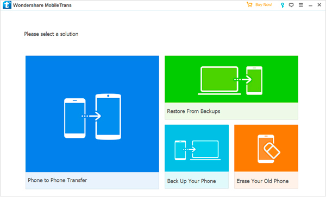Image resolution: width=326 pixels, height=197 pixels.
Task: Open the feedback speech bubble icon
Action: click(291, 5)
